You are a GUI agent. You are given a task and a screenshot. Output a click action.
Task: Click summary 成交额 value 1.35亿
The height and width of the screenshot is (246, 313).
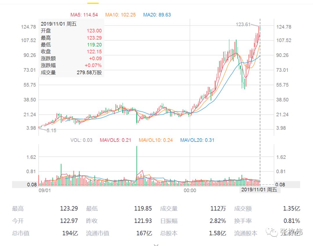pyautogui.click(x=292, y=209)
